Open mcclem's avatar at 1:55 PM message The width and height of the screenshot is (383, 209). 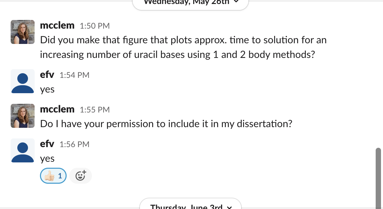tap(23, 116)
